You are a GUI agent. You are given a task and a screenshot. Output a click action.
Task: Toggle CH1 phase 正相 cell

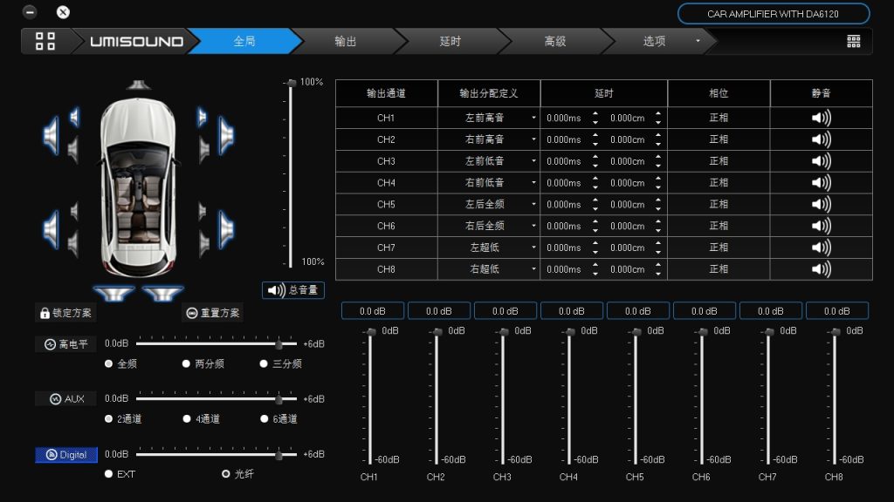(719, 118)
